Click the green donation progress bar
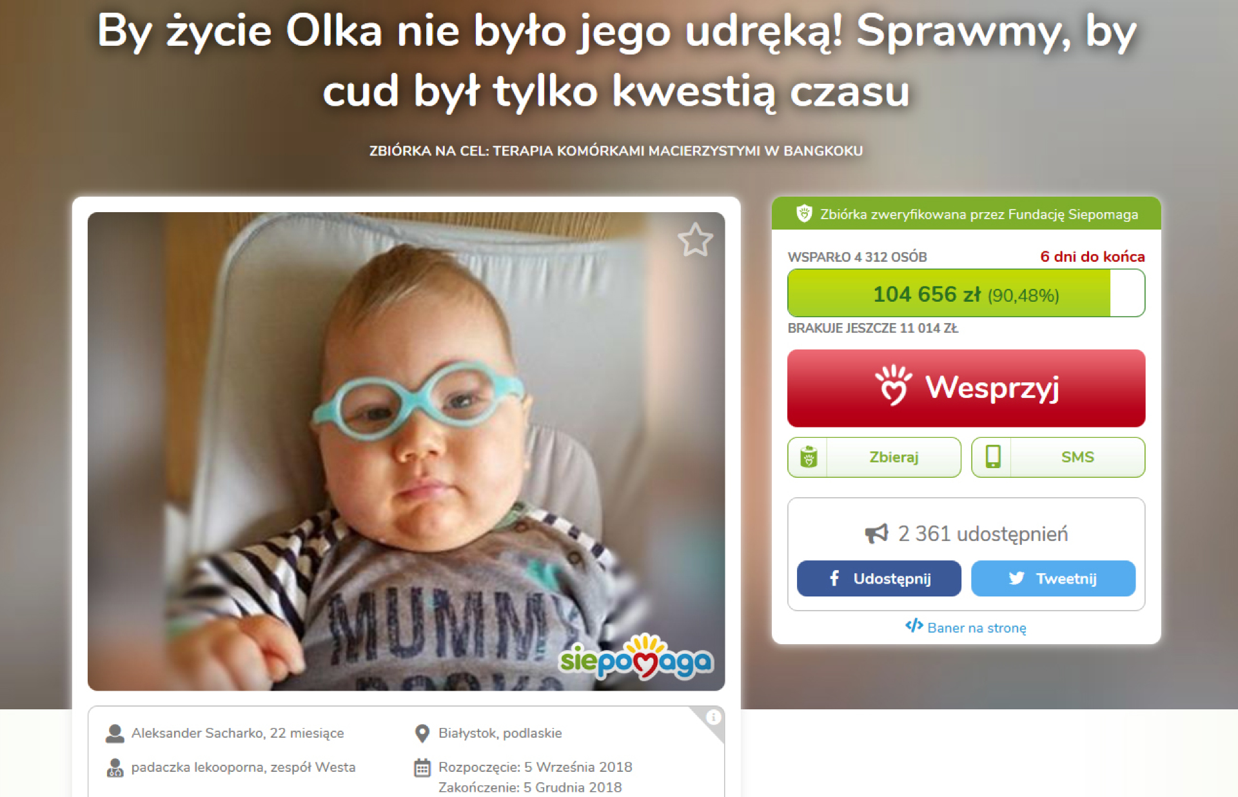The width and height of the screenshot is (1238, 797). point(966,293)
